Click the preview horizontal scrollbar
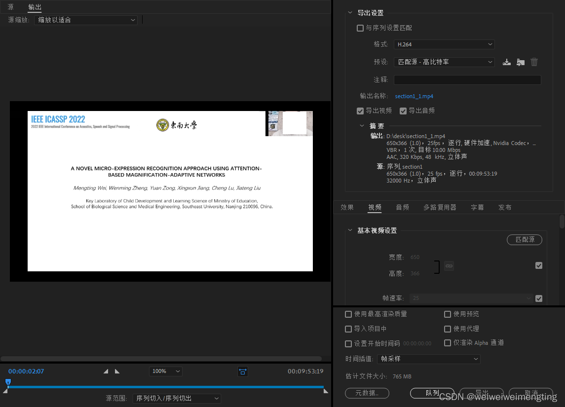This screenshot has width=565, height=407. click(x=161, y=359)
